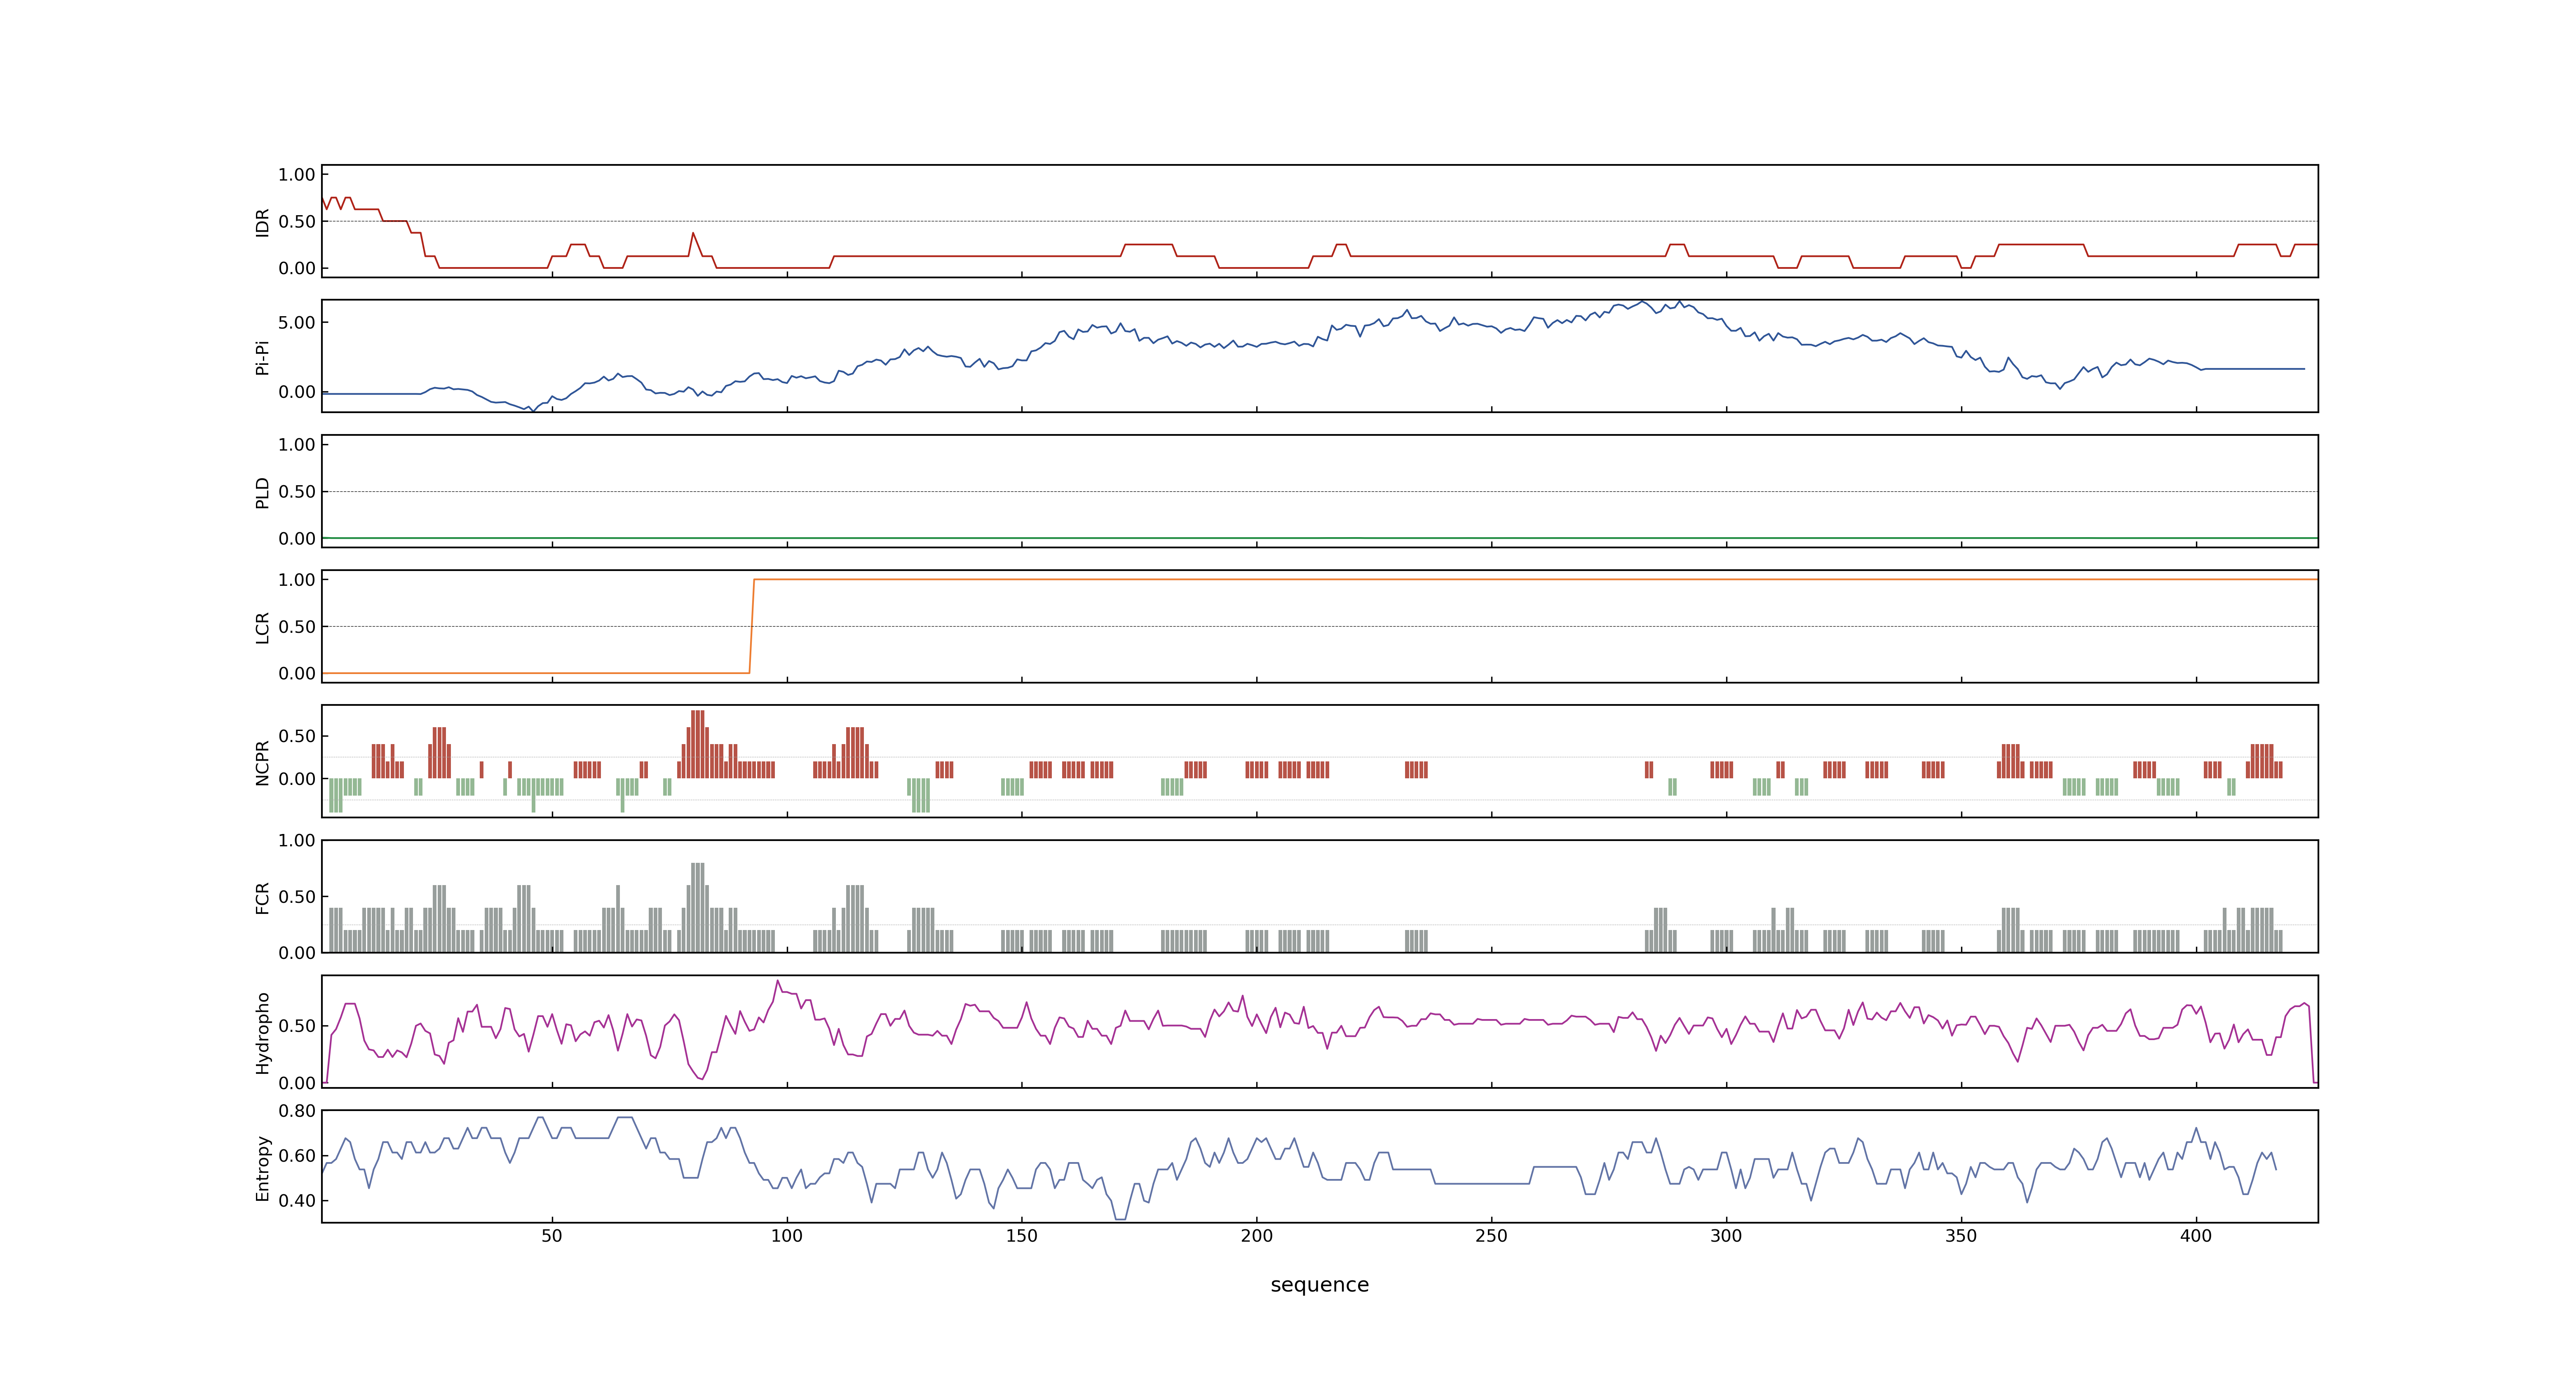Click the 0.50 tick of PLD panel
Screen dimensions: 2576x1374
click(x=297, y=492)
